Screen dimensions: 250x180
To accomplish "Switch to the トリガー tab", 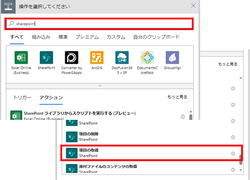I will pyautogui.click(x=22, y=98).
